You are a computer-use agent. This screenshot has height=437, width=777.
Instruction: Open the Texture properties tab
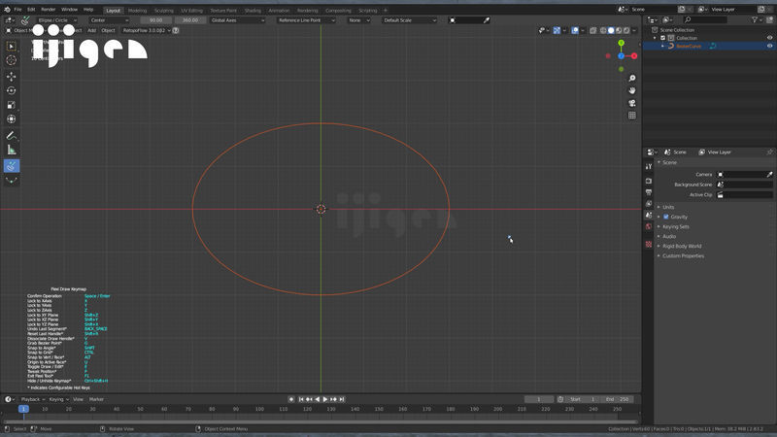(649, 245)
